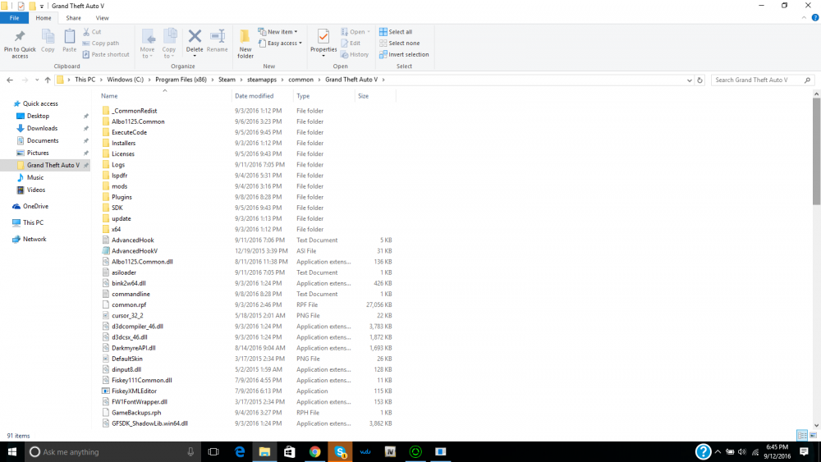Viewport: 821px width, 462px height.
Task: Open Google Chrome from taskbar
Action: [314, 451]
